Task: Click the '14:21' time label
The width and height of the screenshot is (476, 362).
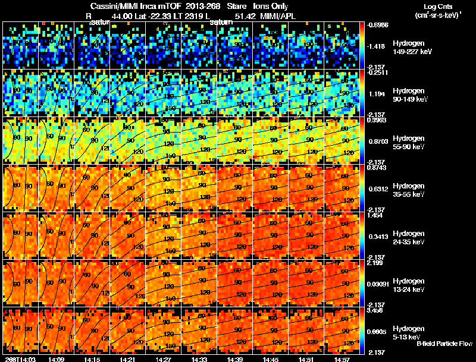Action: click(127, 360)
